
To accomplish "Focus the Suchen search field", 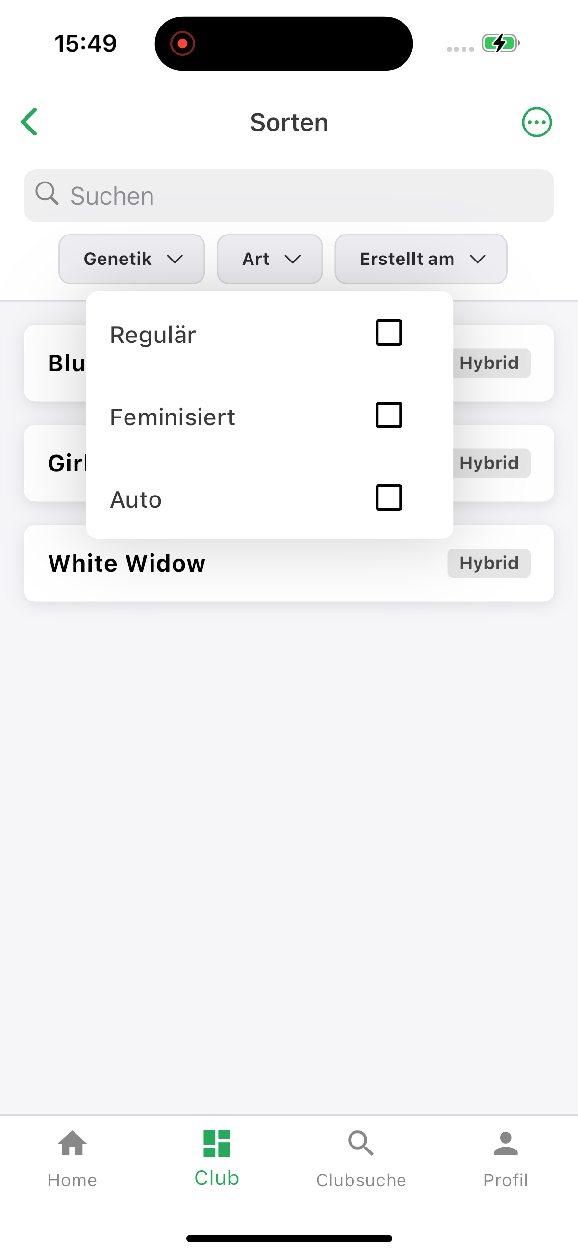I will 289,196.
